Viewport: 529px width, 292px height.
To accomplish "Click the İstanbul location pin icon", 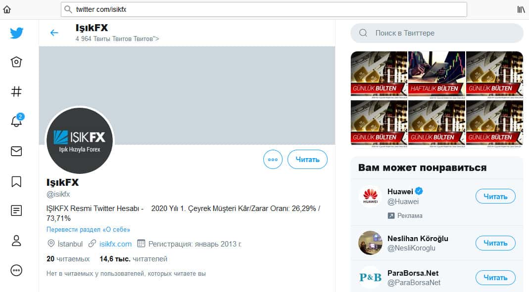I will (x=51, y=244).
